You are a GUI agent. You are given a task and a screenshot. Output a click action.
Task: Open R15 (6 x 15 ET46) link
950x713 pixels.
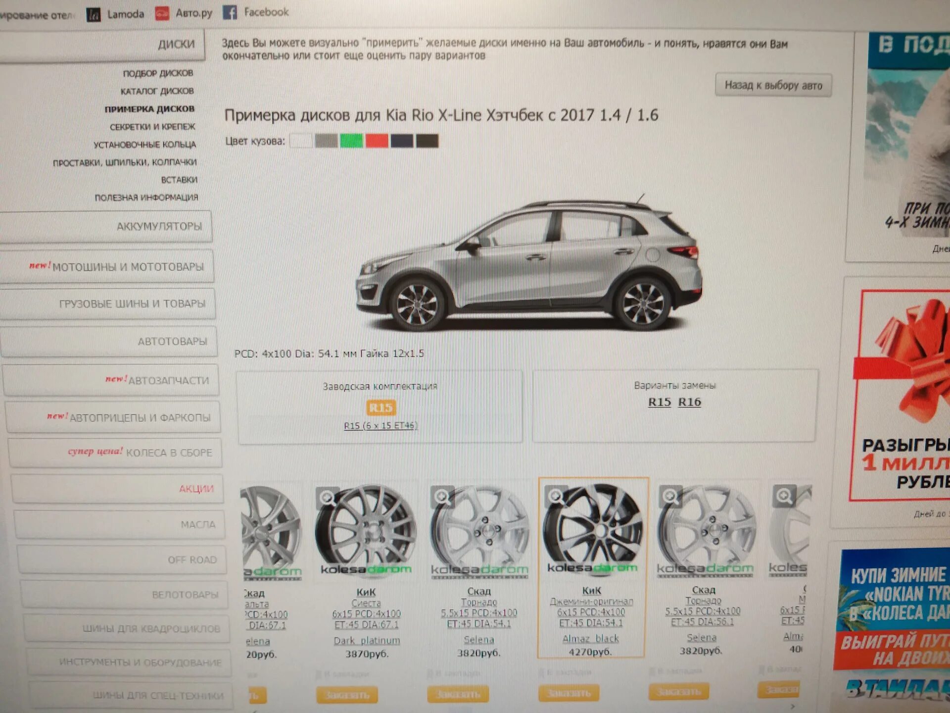pyautogui.click(x=380, y=425)
